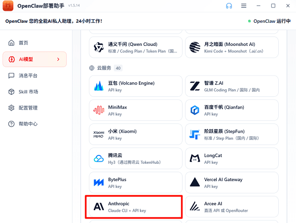Click the BytePlus logo icon
This screenshot has height=223, width=296.
point(99,183)
